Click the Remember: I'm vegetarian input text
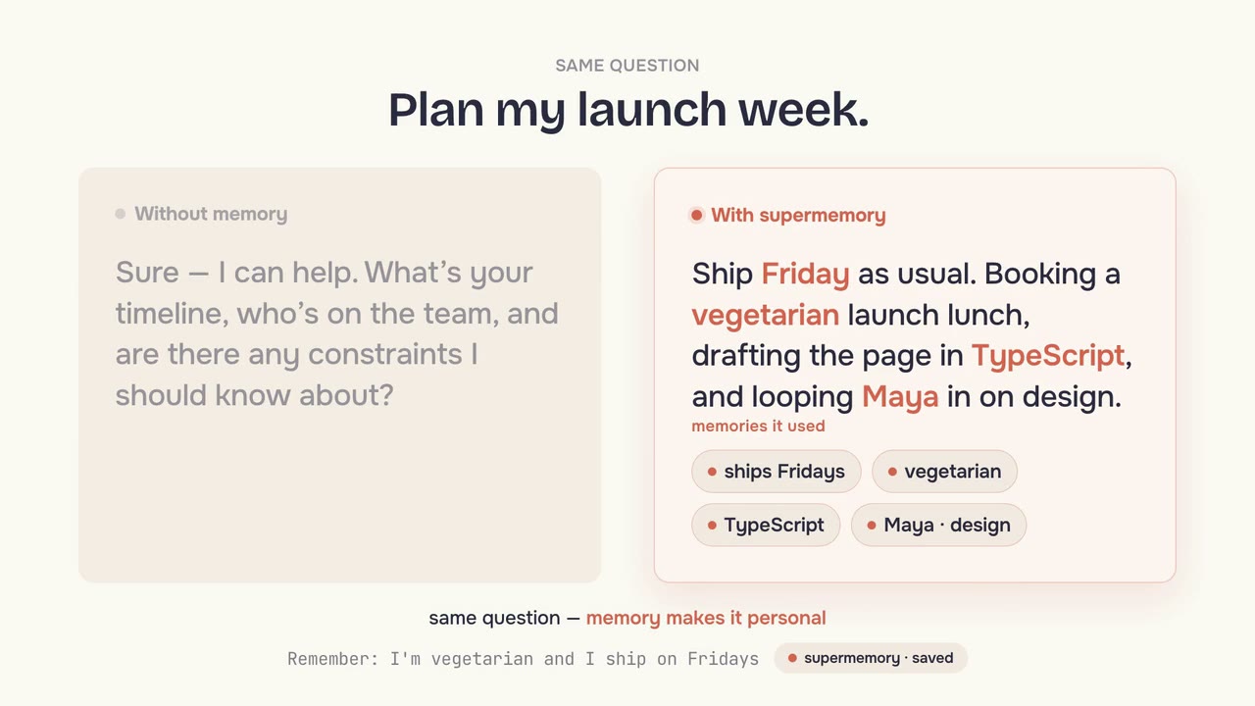 click(x=523, y=659)
